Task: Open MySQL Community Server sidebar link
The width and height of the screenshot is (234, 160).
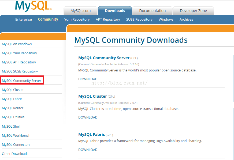Action: (x=21, y=81)
